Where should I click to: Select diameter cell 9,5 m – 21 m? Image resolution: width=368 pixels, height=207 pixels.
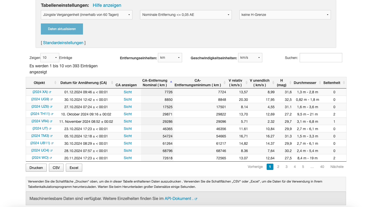(307, 114)
